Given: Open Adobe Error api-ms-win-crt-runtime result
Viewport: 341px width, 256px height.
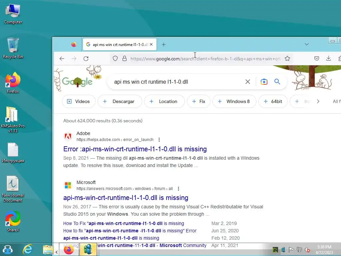Looking at the screenshot, I should pyautogui.click(x=135, y=149).
